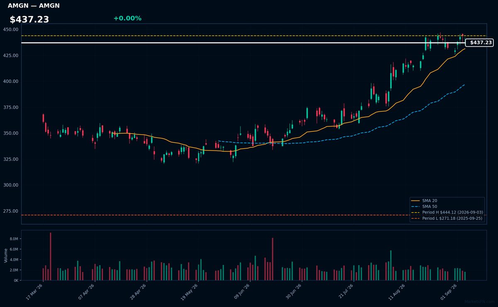The width and height of the screenshot is (498, 307).
Task: Click the 01 Sep '26 date label
Action: click(449, 292)
